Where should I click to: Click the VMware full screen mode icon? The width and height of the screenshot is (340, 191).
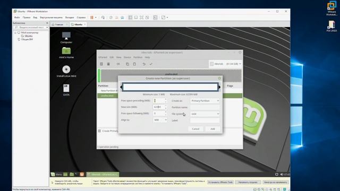[142, 18]
